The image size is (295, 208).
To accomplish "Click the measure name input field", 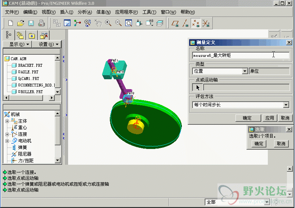I will coord(241,55).
